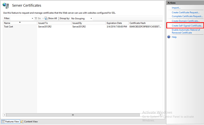
Task: Select the Test Cert certificate row
Action: click(x=83, y=26)
